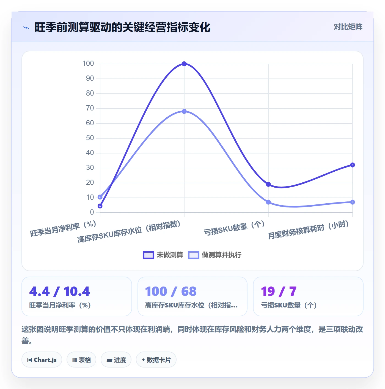
Task: Click the description paragraph starting 这张图说明
Action: coord(192,335)
